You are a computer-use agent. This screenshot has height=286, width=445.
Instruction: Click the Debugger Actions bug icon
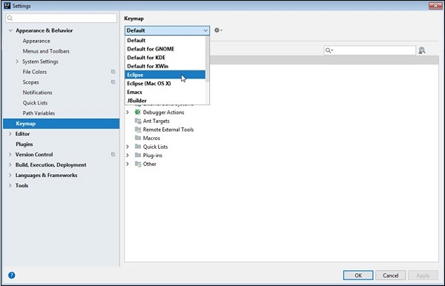(138, 112)
